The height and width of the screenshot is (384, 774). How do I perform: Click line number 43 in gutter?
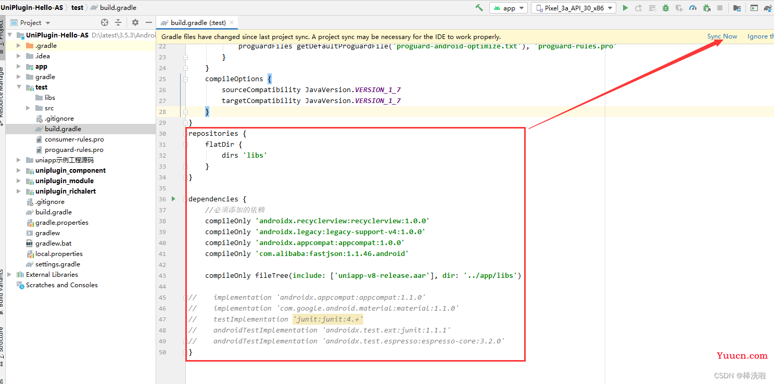pos(162,276)
